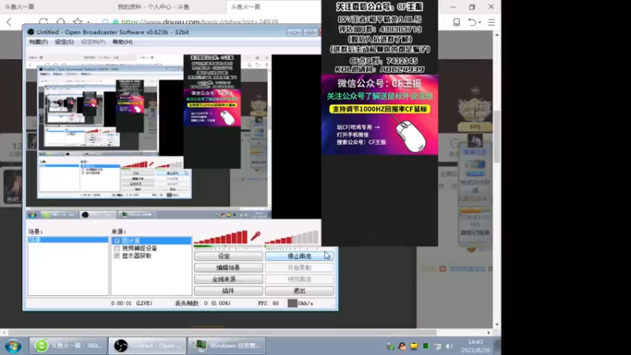The height and width of the screenshot is (355, 631).
Task: Go to the browser home page icon
Action: click(x=61, y=22)
